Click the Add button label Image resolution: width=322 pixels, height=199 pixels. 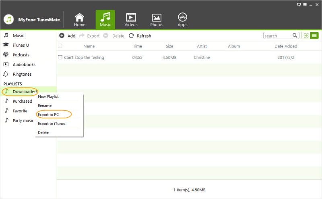coord(71,36)
